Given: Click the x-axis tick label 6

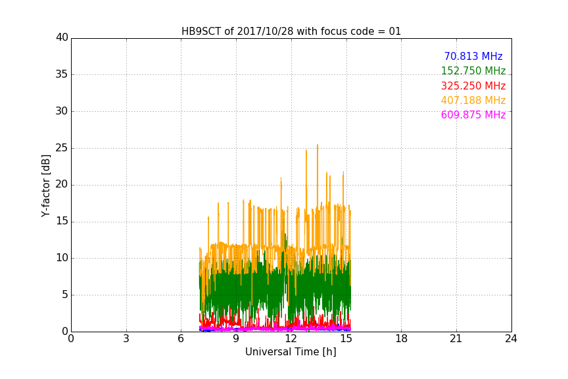Looking at the screenshot, I should [x=181, y=339].
